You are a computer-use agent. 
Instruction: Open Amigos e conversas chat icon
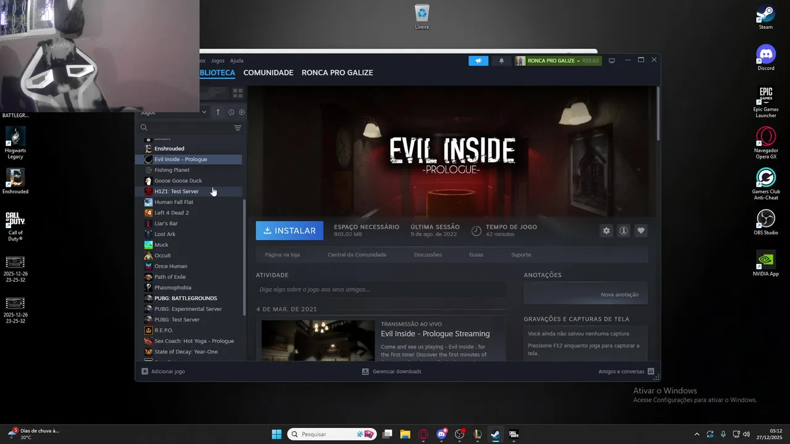point(651,371)
